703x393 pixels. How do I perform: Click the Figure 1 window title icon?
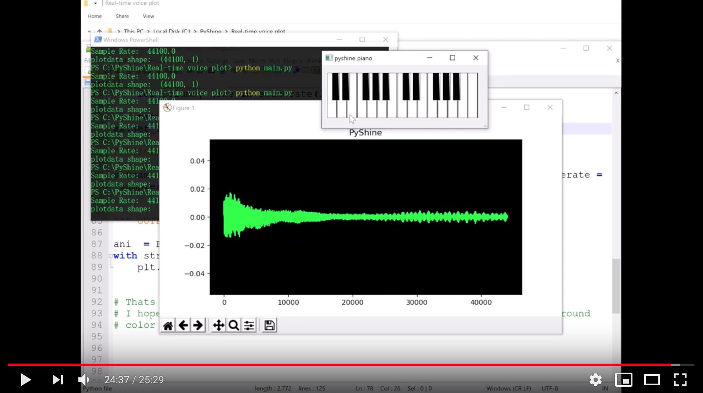pyautogui.click(x=167, y=108)
